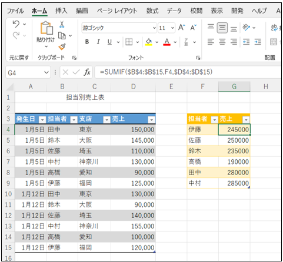Cancel formula entry X icon
Image resolution: width=283 pixels, height=262 pixels.
click(65, 72)
